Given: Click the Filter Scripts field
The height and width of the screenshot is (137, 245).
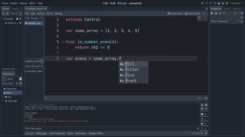Looking at the screenshot, I should (34, 18).
